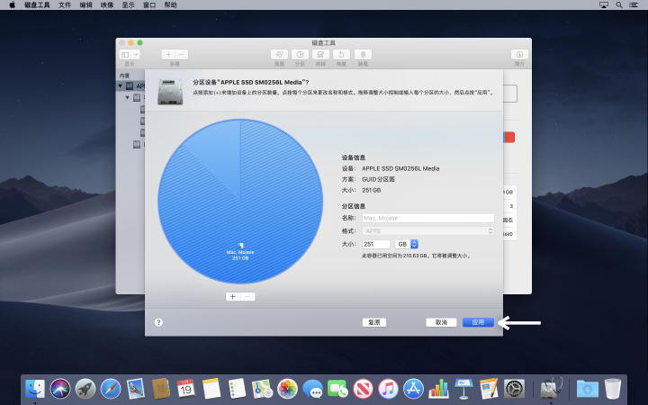Viewport: 648px width, 405px height.
Task: Add a partition with the plus button under pie
Action: [233, 297]
